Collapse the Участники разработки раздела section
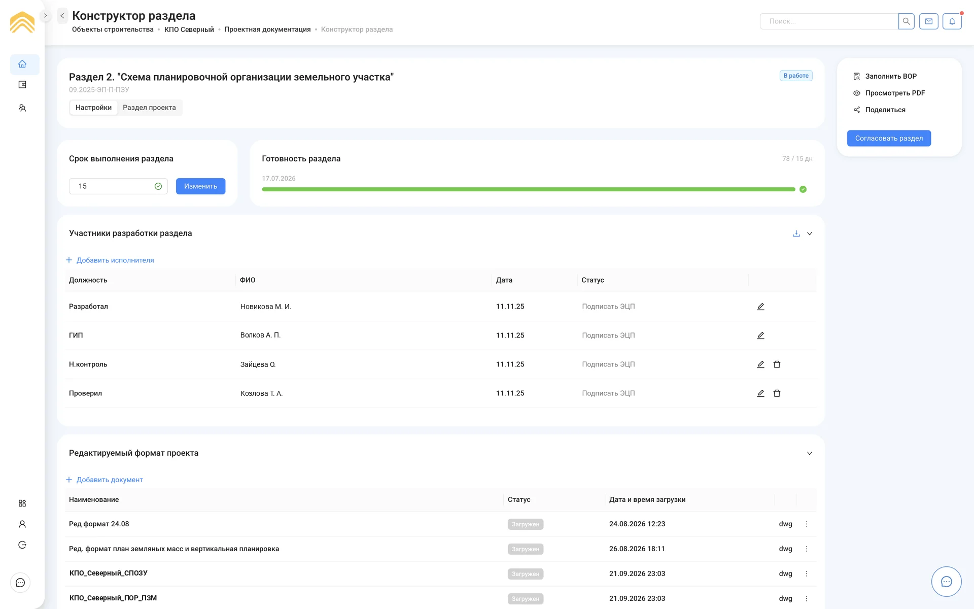Screen dimensions: 974x609 tap(810, 233)
